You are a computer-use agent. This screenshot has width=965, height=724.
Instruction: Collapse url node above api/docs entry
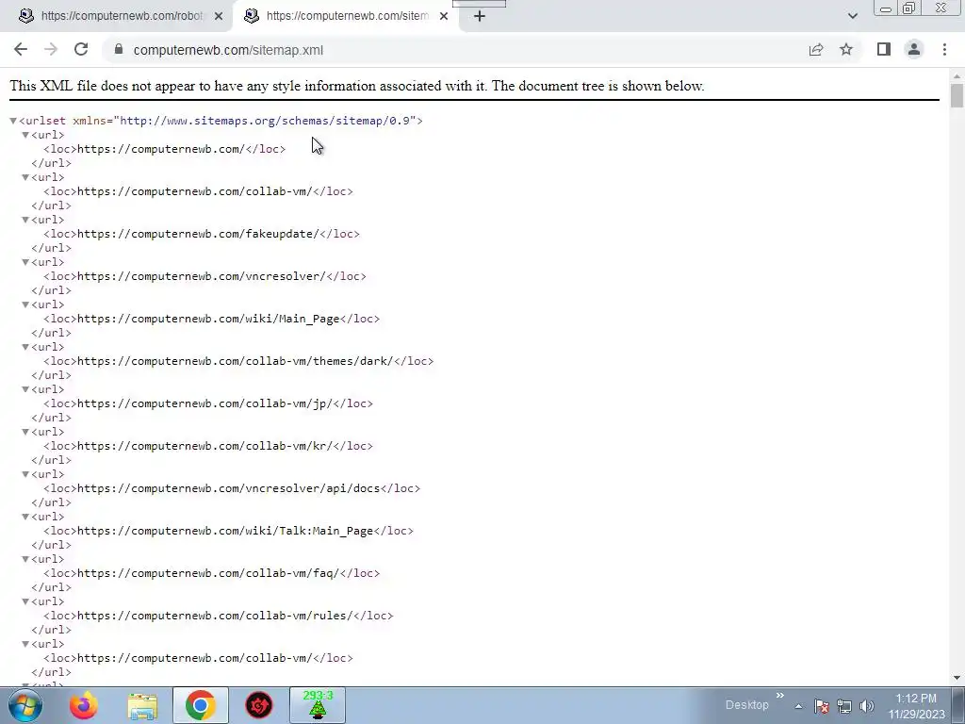click(25, 475)
